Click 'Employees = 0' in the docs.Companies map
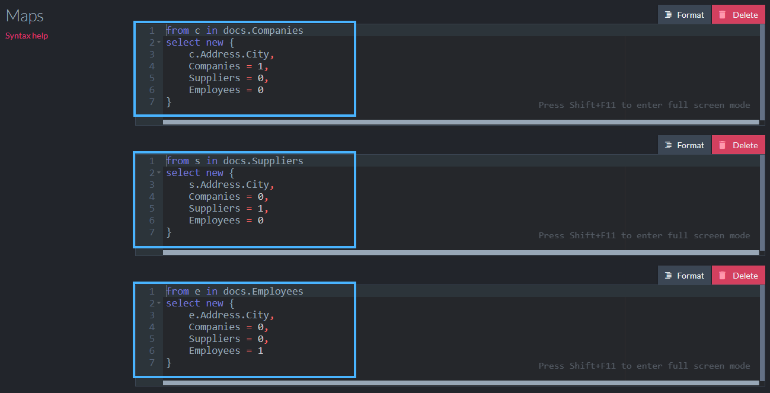Image resolution: width=770 pixels, height=393 pixels. click(226, 90)
